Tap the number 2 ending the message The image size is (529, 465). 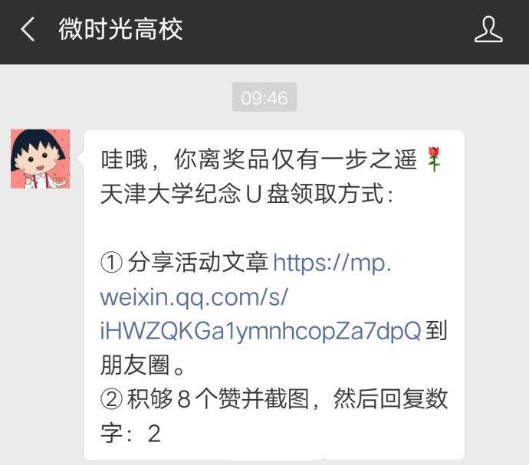[154, 434]
